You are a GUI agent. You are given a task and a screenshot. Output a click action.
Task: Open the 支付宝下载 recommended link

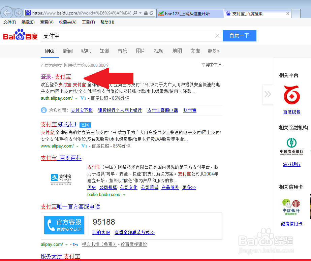82,110
